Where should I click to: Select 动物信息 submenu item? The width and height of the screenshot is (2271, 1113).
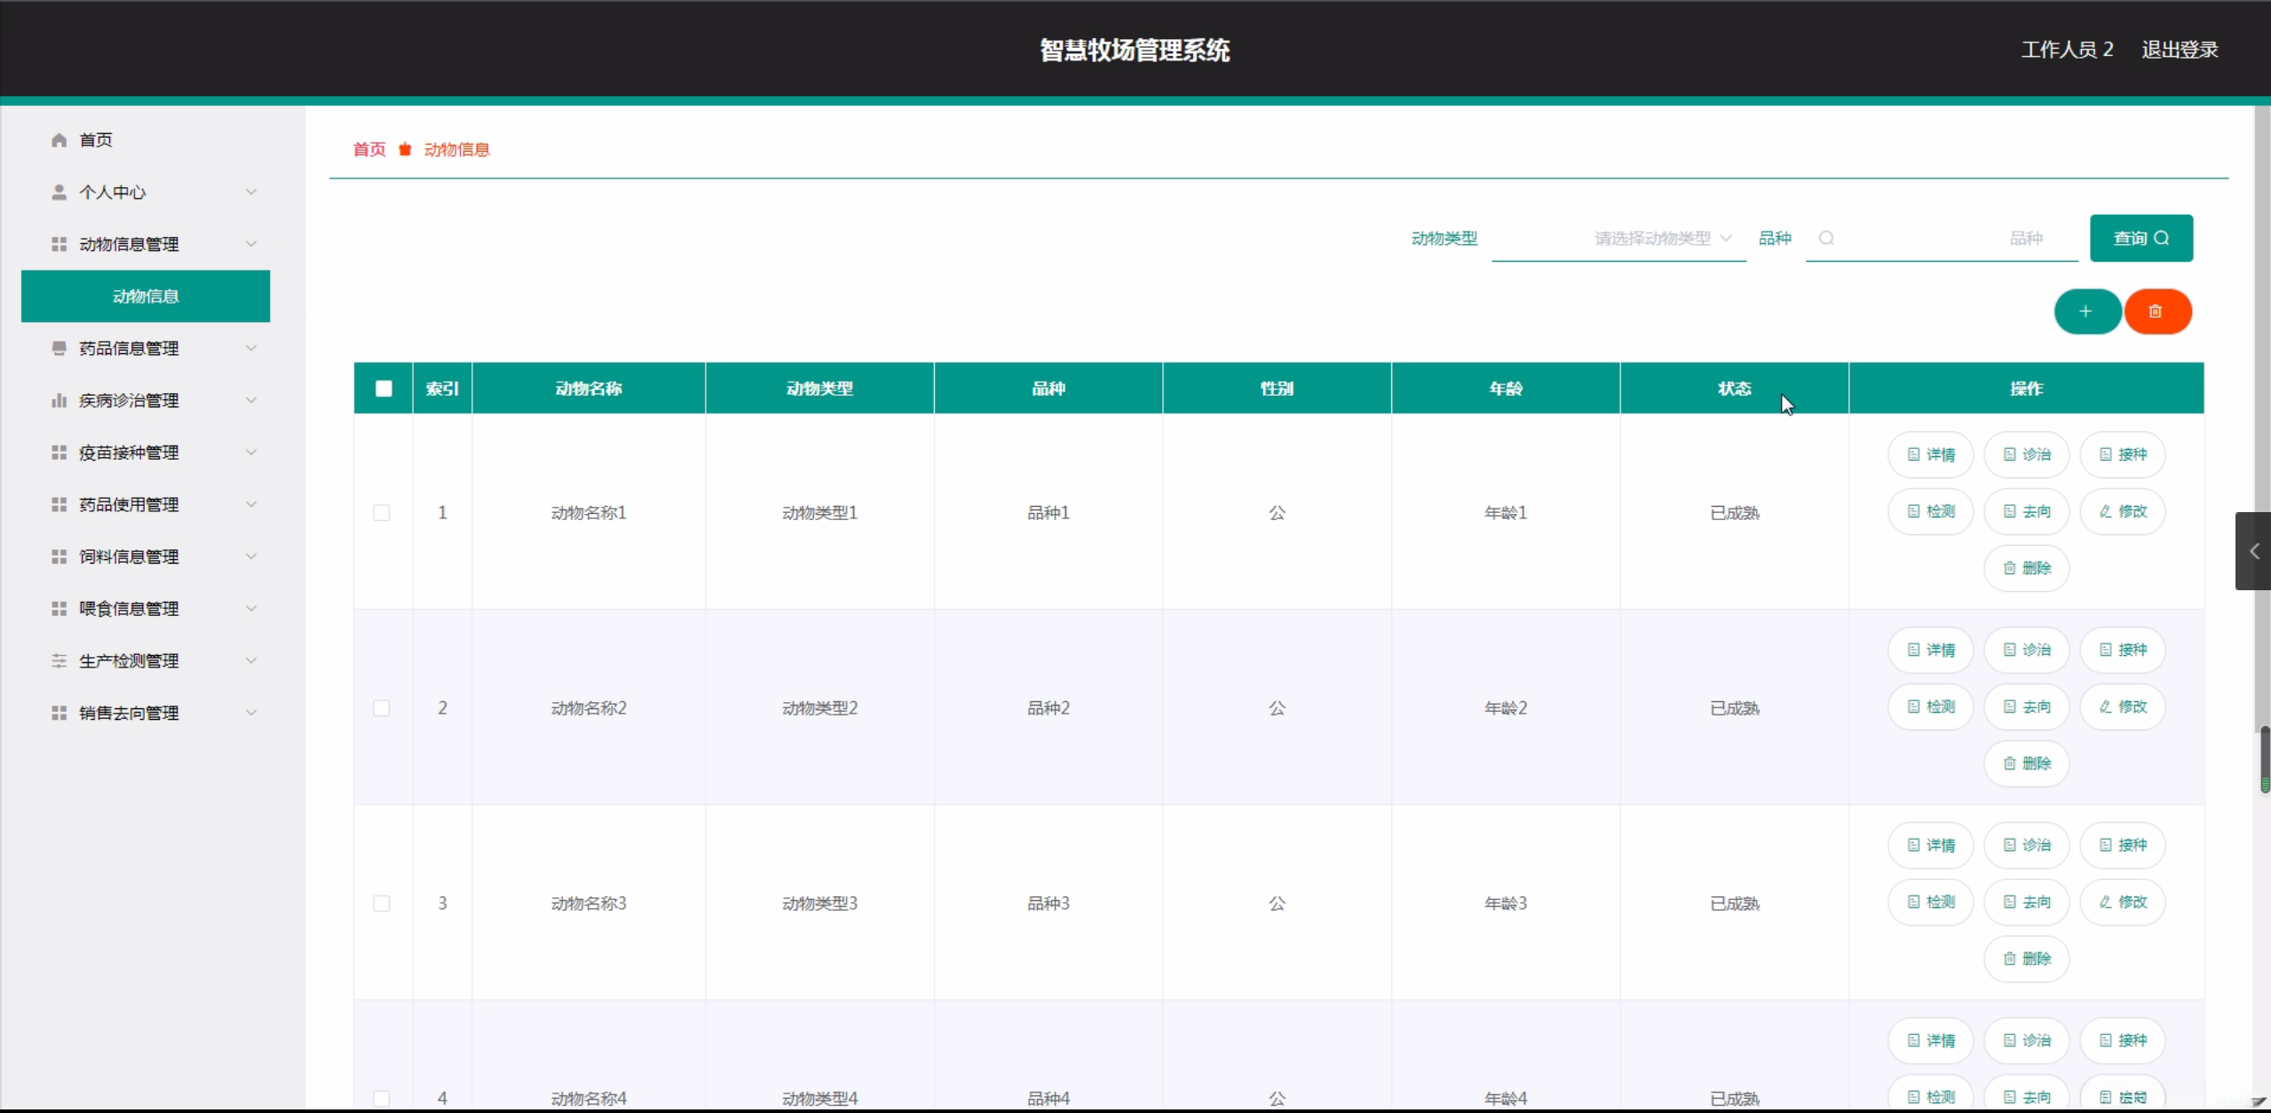[x=146, y=296]
